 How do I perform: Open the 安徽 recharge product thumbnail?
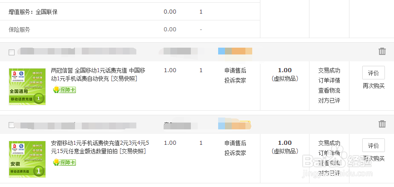click(27, 159)
